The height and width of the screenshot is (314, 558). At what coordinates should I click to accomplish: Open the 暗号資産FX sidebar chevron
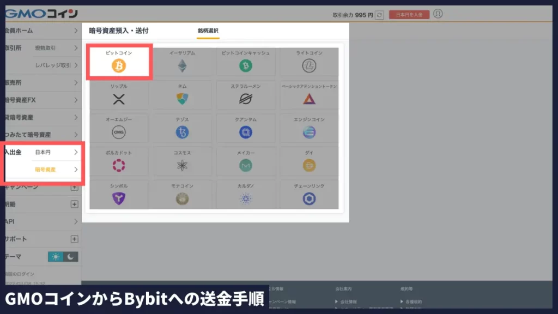tap(75, 100)
